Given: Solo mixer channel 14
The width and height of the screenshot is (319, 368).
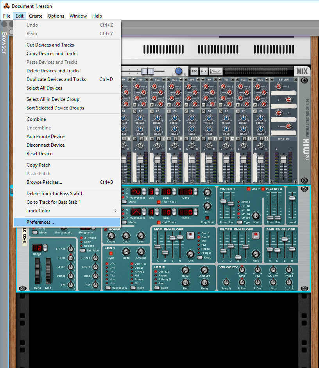Looking at the screenshot, I should click(262, 139).
